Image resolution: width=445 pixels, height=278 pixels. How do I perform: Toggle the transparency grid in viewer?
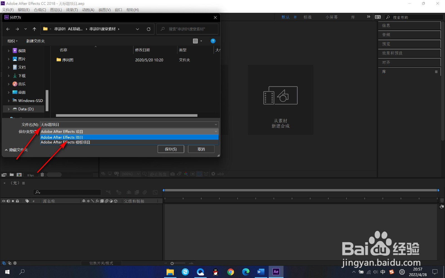[199, 174]
